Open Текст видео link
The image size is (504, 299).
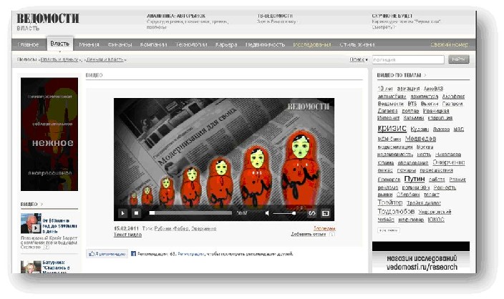[127, 235]
